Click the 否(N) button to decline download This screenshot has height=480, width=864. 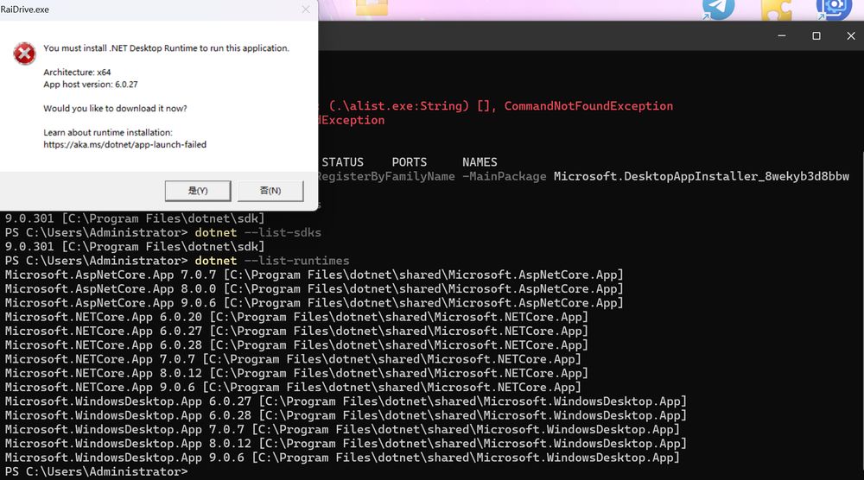click(270, 191)
